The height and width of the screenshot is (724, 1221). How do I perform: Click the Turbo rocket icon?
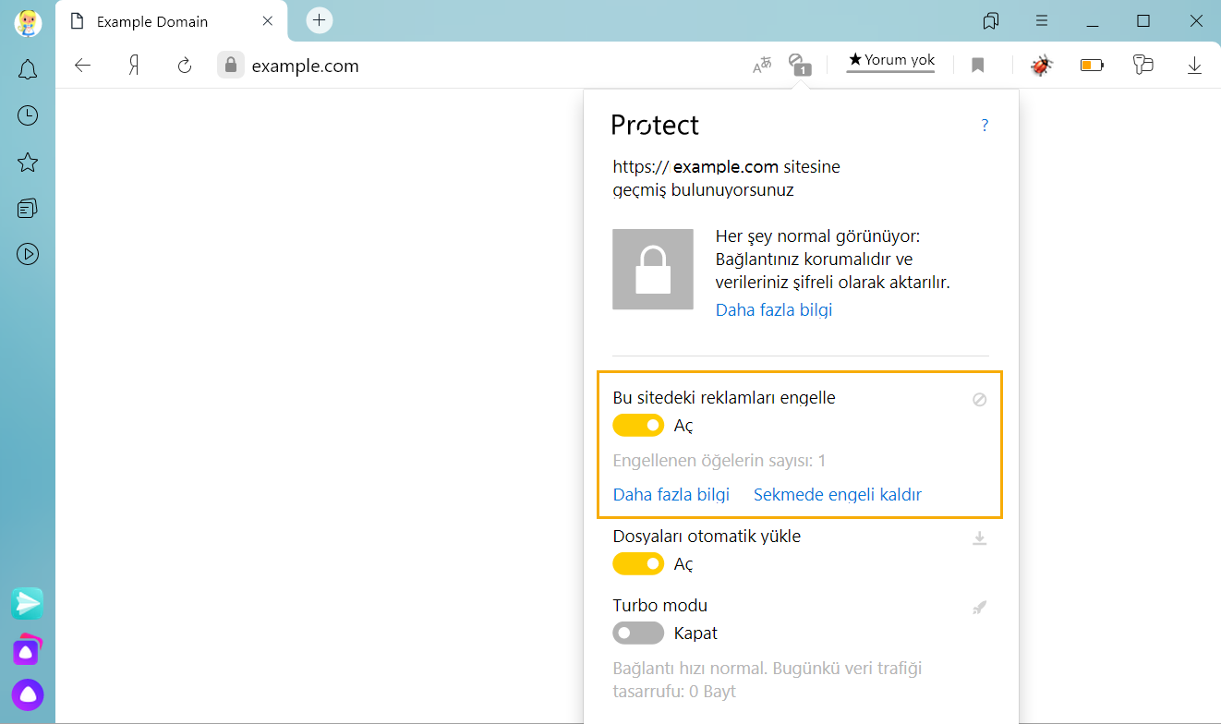980,608
